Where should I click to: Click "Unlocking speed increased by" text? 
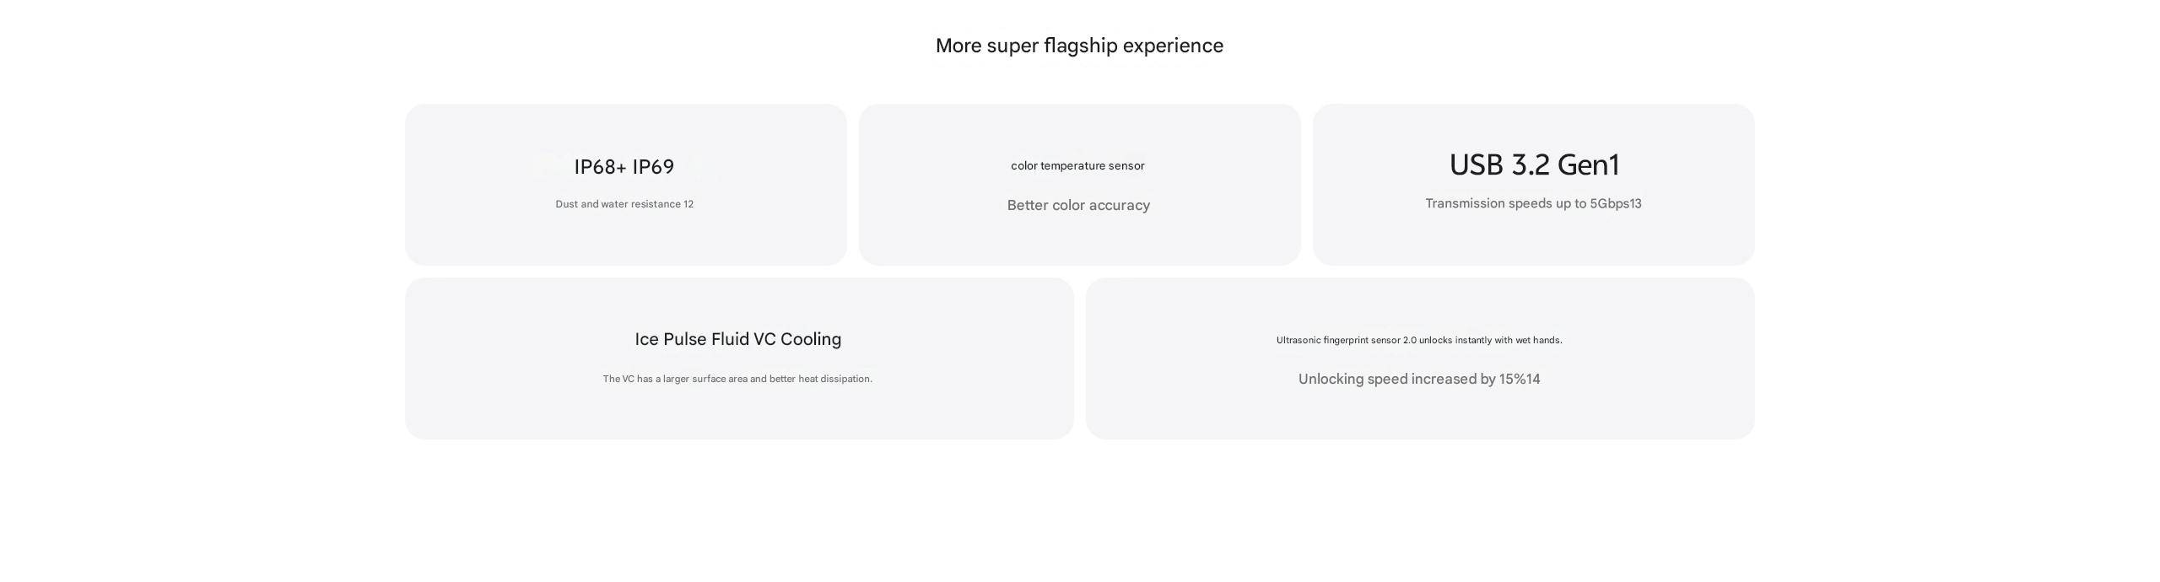[x=1397, y=380]
